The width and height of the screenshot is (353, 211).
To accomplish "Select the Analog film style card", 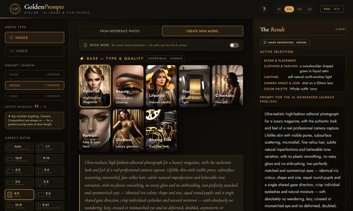I will point(161,130).
